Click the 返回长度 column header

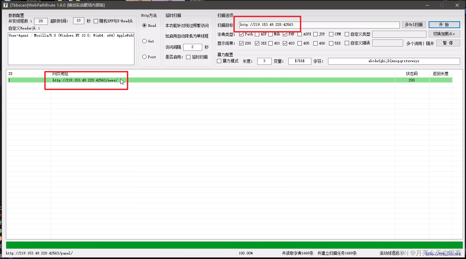(x=441, y=74)
